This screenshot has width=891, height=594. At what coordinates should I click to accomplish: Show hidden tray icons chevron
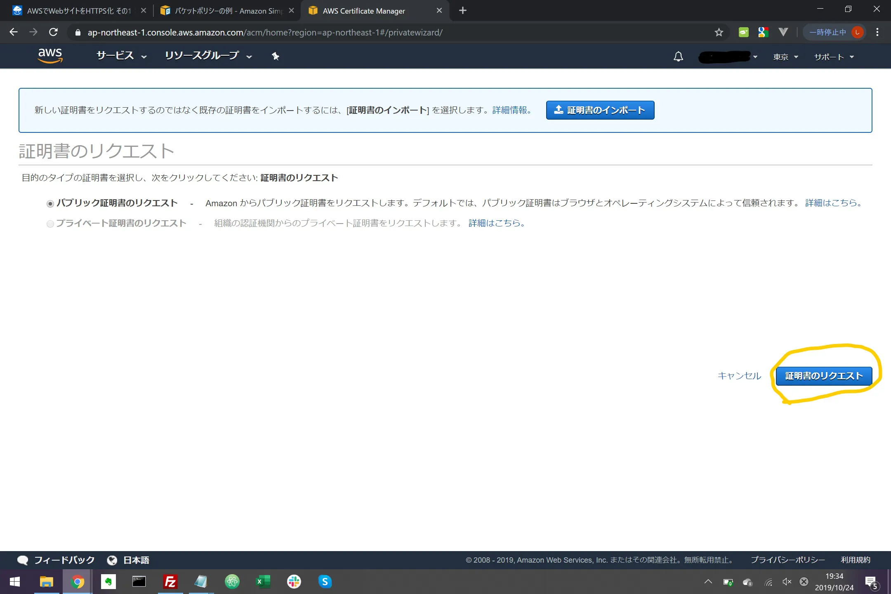point(708,582)
